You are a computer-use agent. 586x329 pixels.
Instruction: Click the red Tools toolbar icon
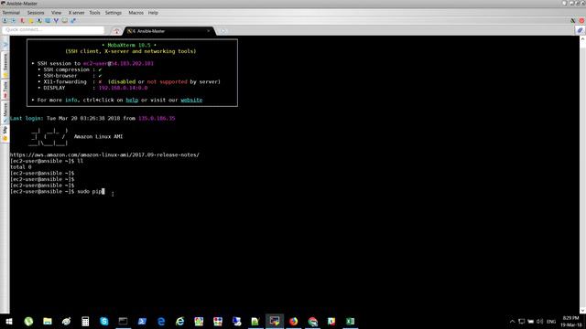coord(22,20)
